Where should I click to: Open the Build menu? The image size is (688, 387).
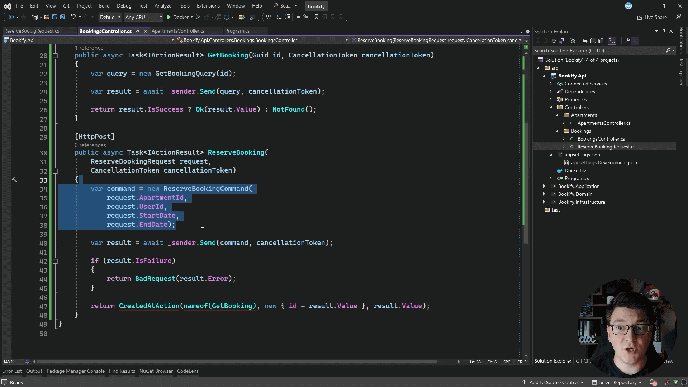104,6
